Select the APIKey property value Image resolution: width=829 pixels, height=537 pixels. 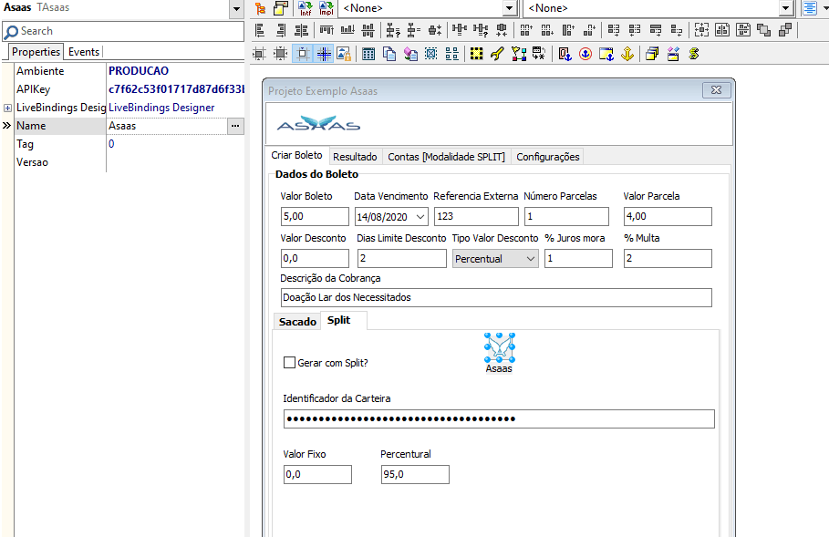click(x=175, y=89)
